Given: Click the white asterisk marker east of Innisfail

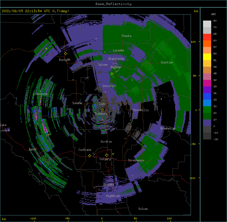Looking at the screenshot, I should pos(132,80).
